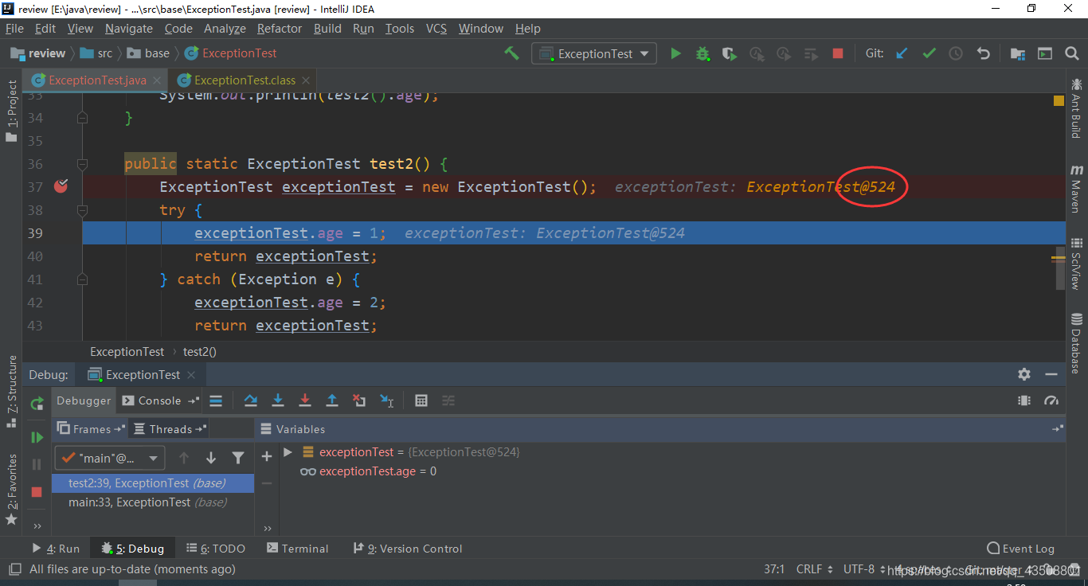Image resolution: width=1088 pixels, height=586 pixels.
Task: Rerun ExceptionTest in the debug panel
Action: tap(37, 404)
